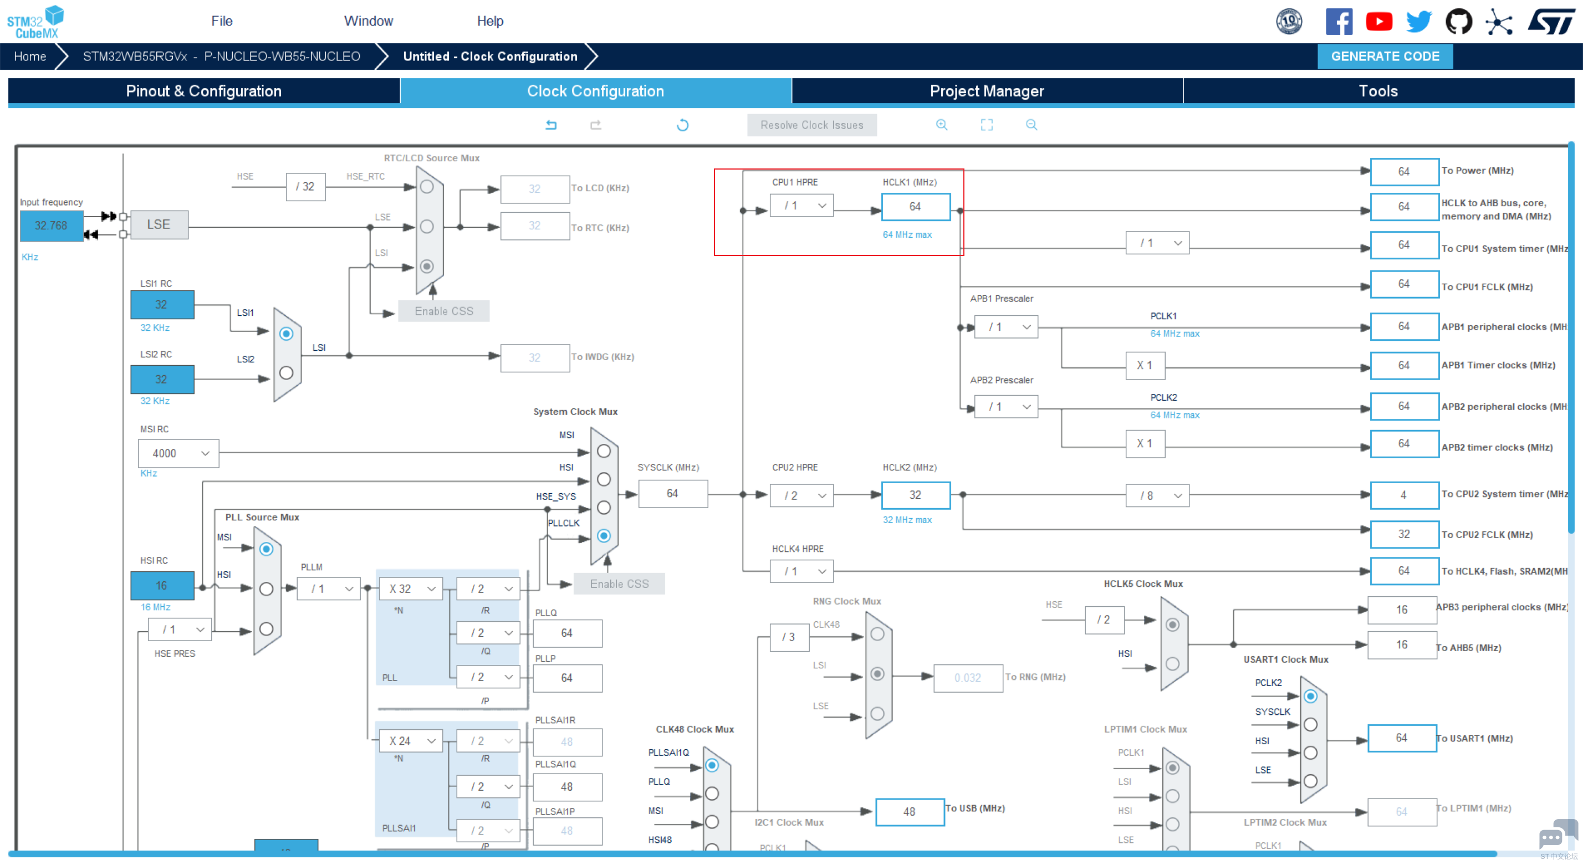Fit clock diagram to window
The height and width of the screenshot is (865, 1583).
(x=986, y=125)
